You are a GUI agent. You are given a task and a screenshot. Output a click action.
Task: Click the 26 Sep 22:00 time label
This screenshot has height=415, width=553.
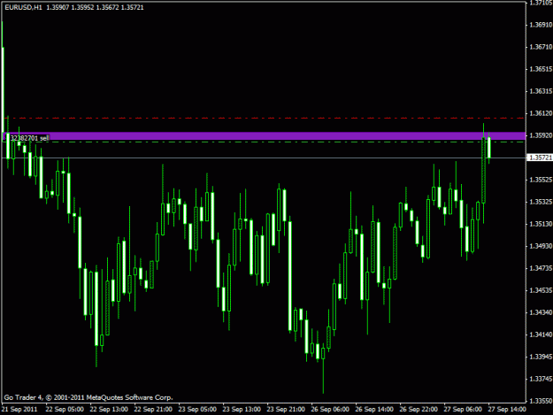(419, 410)
